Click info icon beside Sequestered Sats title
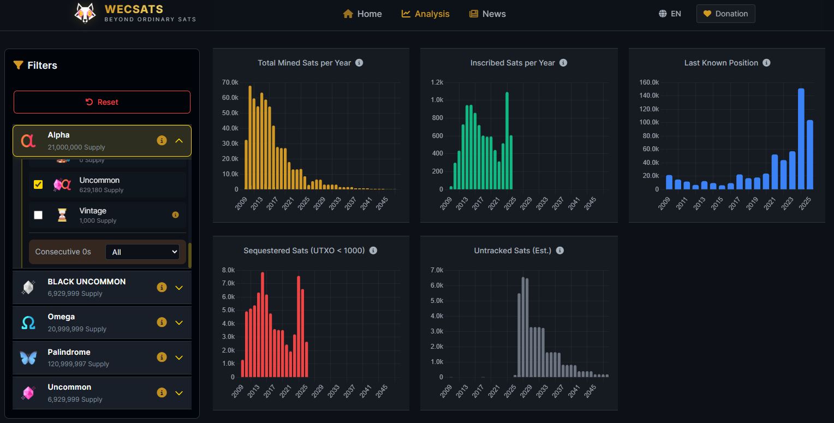Viewport: 834px width, 423px height. point(373,251)
